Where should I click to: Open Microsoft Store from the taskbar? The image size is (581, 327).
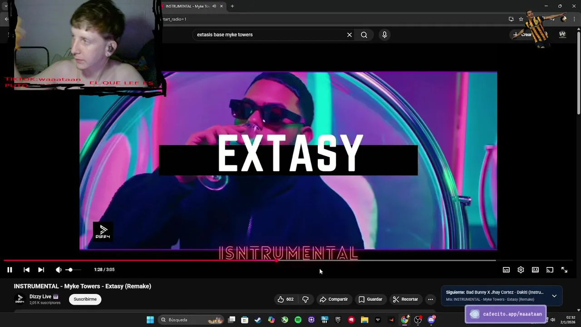pos(245,320)
